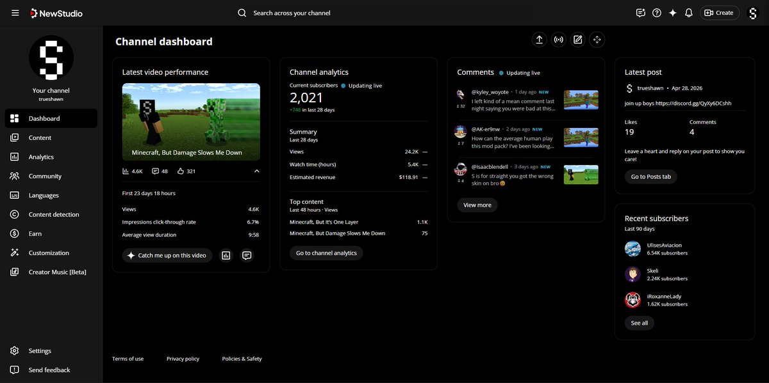This screenshot has width=769, height=383.
Task: Click the Average view duration row
Action: click(191, 235)
